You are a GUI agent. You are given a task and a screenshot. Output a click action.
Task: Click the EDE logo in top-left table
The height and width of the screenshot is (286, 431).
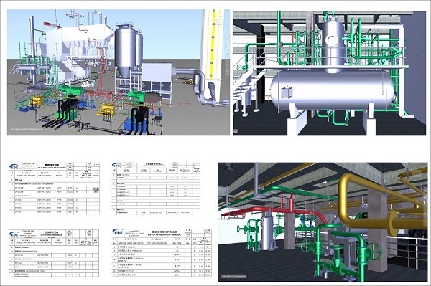[14, 166]
